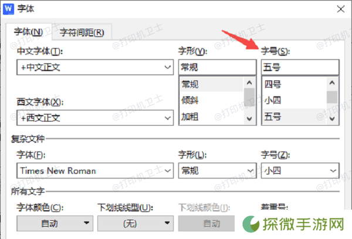Click the down arrow of the 字号 list scrollbar
Image resolution: width=352 pixels, height=239 pixels.
tap(332, 119)
